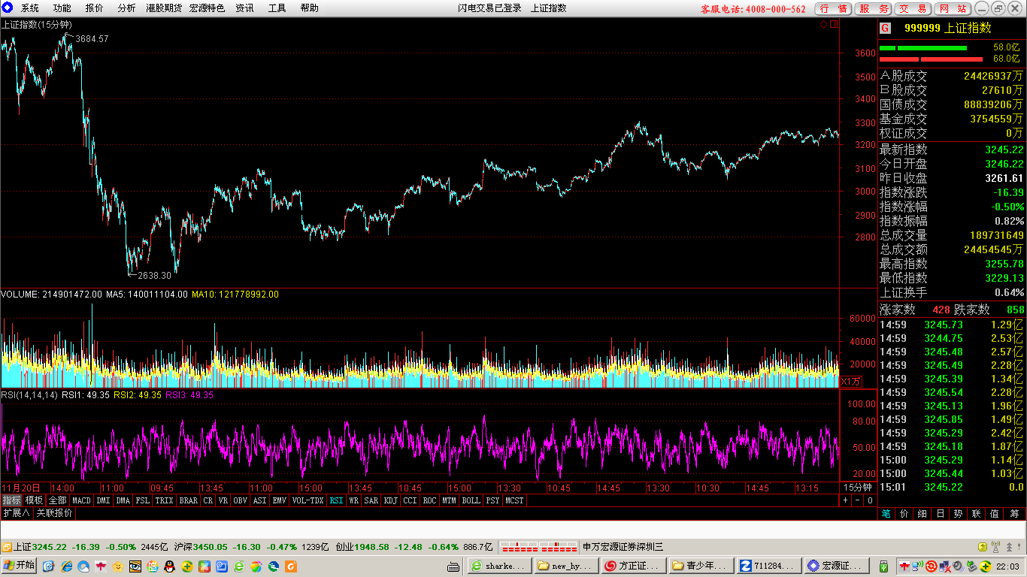The image size is (1027, 577).
Task: Switch to 宏源证... taskbar window
Action: tap(837, 566)
